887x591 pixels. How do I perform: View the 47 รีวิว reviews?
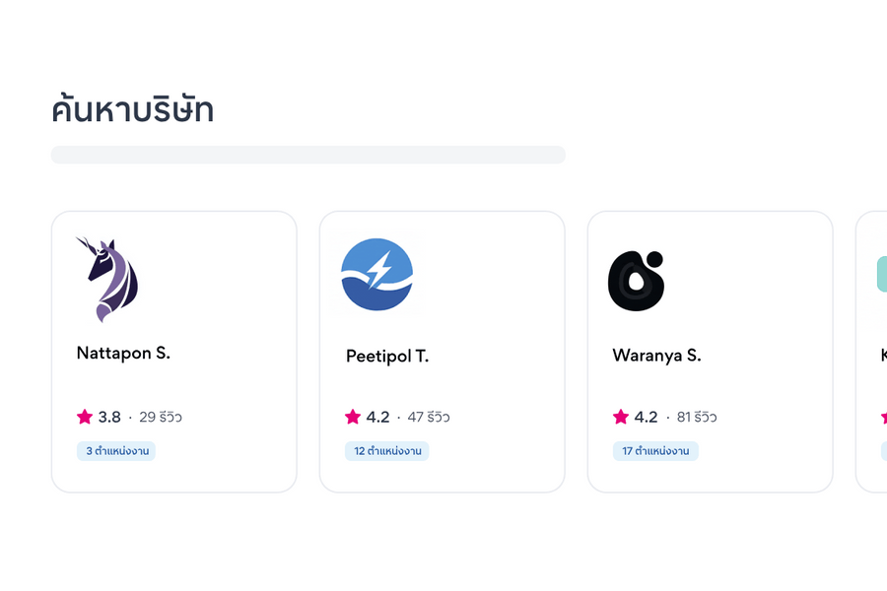[429, 418]
